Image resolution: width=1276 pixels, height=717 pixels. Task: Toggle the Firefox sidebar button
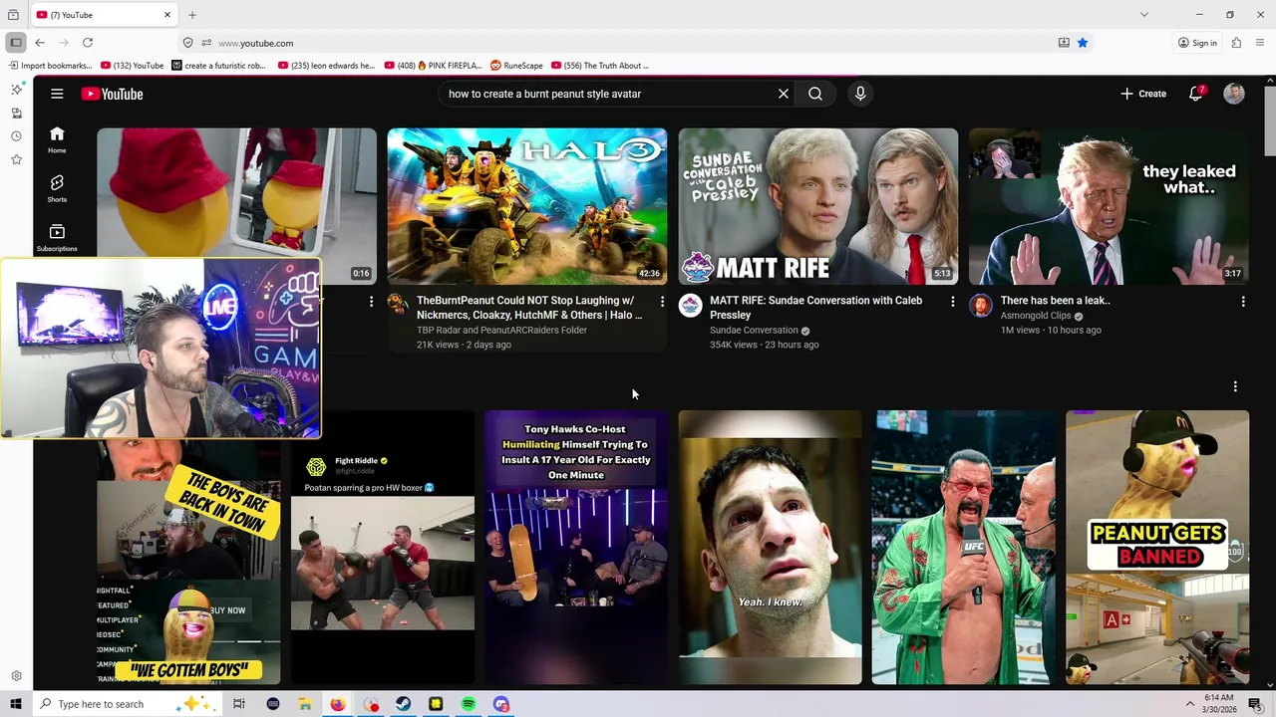[x=15, y=43]
